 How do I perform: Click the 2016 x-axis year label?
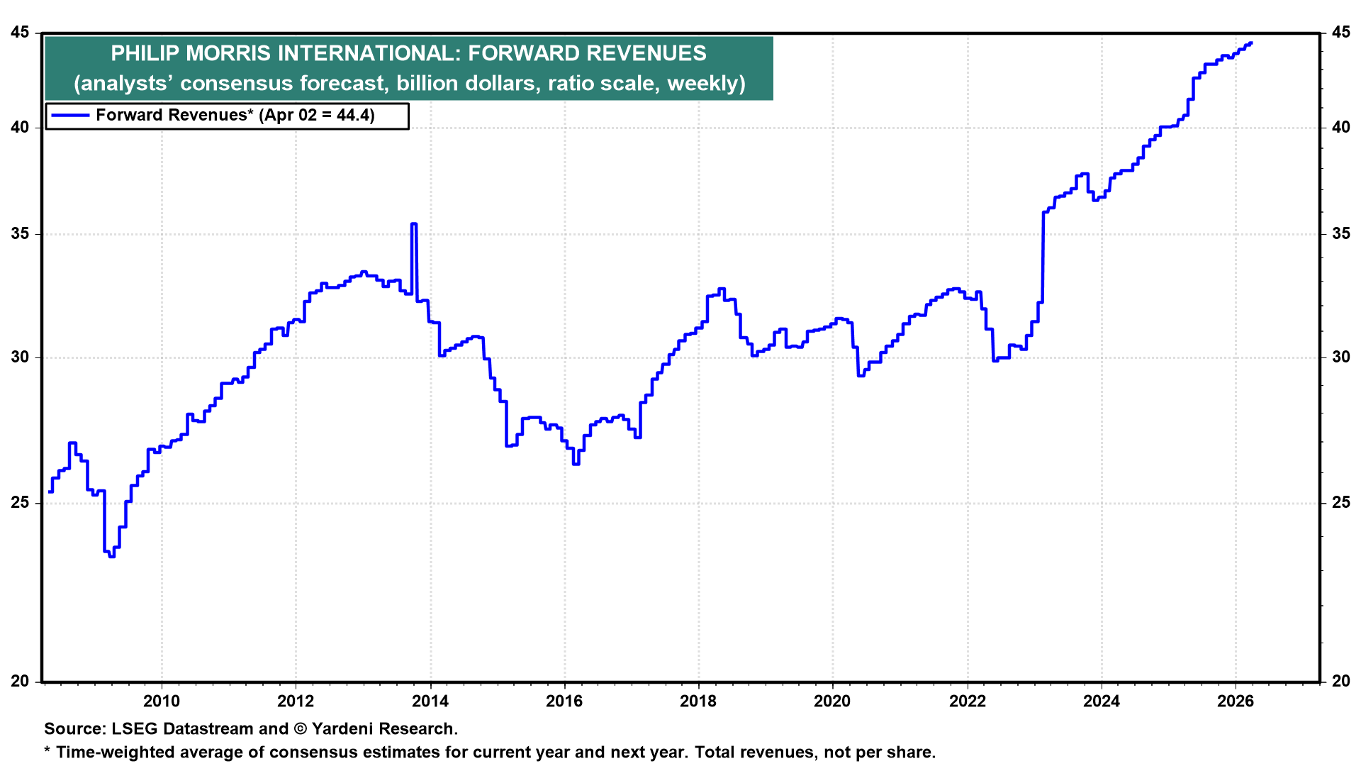(x=564, y=701)
